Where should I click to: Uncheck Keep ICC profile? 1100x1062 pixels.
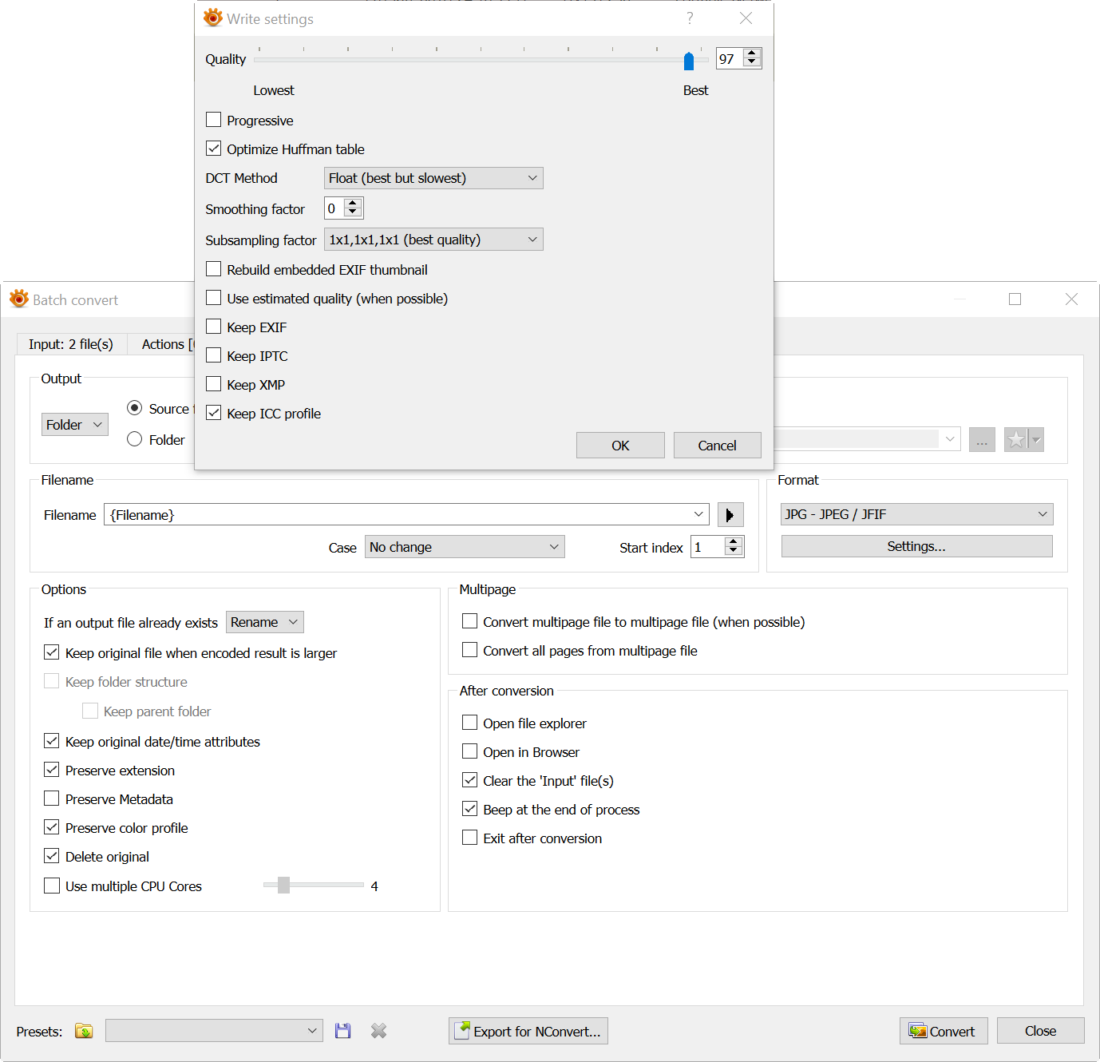click(x=214, y=413)
